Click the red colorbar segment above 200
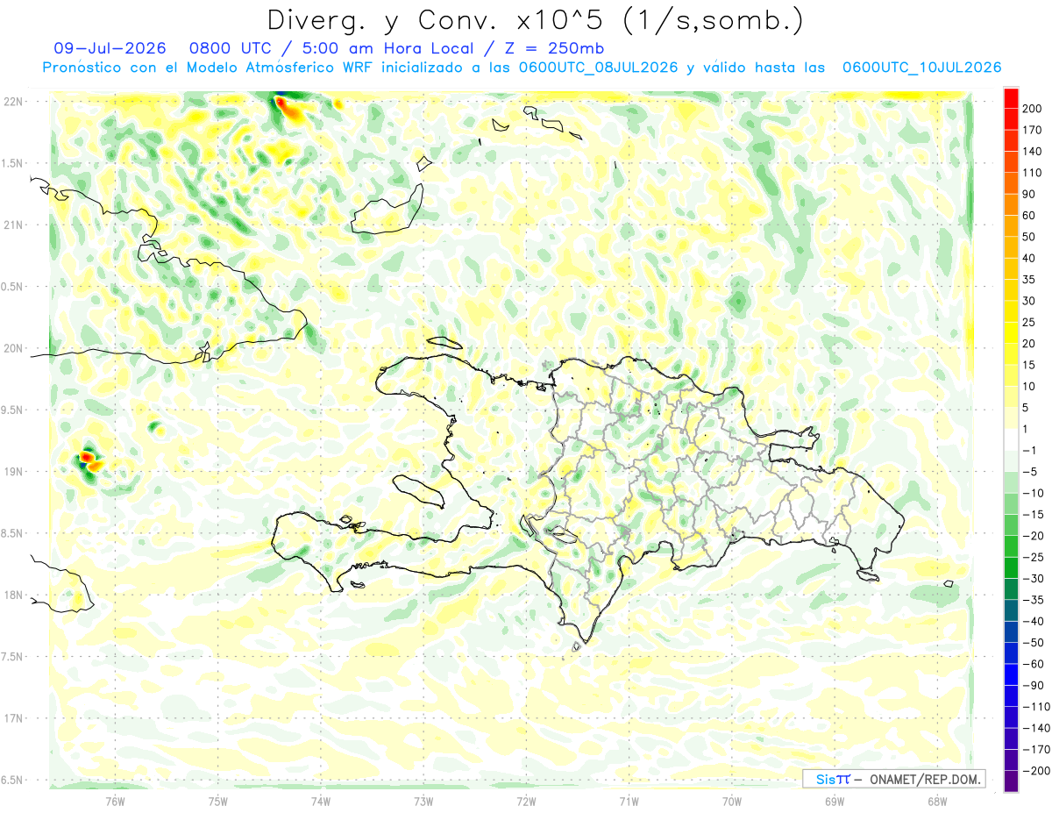 1011,97
